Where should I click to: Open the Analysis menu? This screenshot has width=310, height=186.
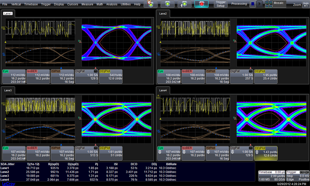(x=112, y=4)
